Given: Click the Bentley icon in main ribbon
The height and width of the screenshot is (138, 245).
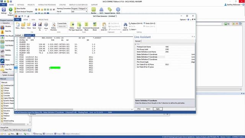Looking at the screenshot, I should pyautogui.click(x=93, y=10).
